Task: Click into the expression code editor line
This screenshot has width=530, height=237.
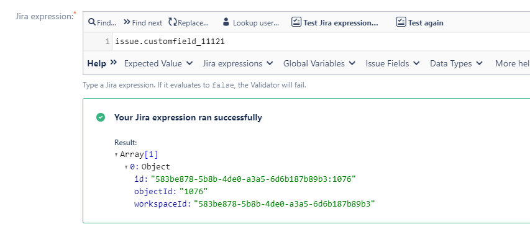Action: (321, 42)
